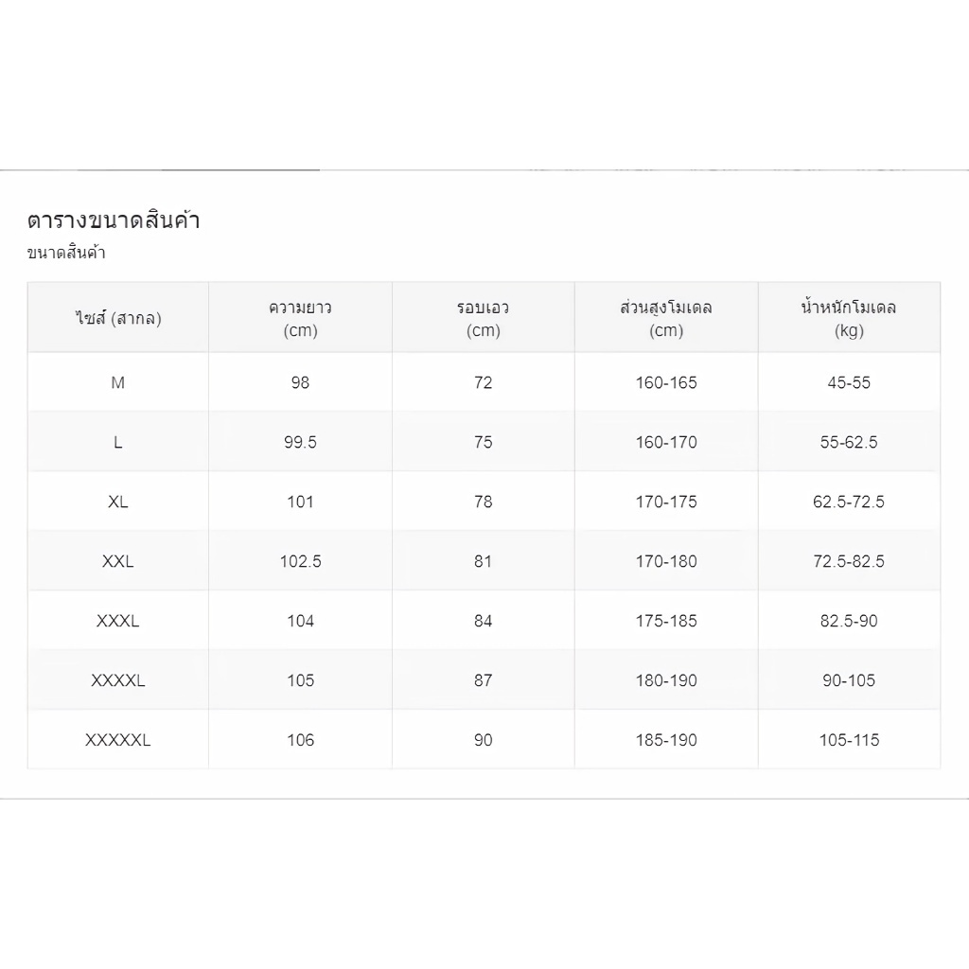Screen dimensions: 969x969
Task: Click the weight range 105-115
Action: (849, 740)
